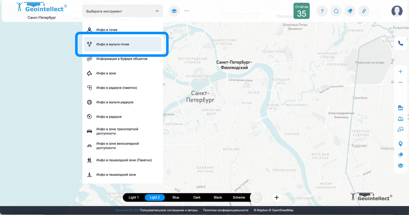This screenshot has width=409, height=215.
Task: Open 'Политика конфиденциальности' link
Action: (x=226, y=210)
